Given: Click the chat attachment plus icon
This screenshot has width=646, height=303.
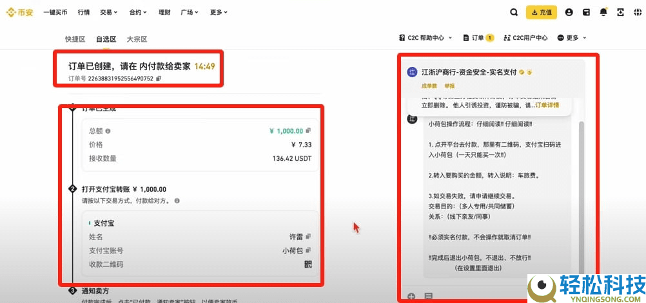Looking at the screenshot, I should point(411,296).
